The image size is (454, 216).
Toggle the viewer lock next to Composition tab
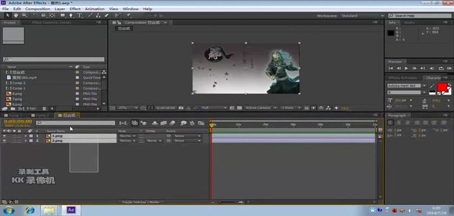[119, 23]
